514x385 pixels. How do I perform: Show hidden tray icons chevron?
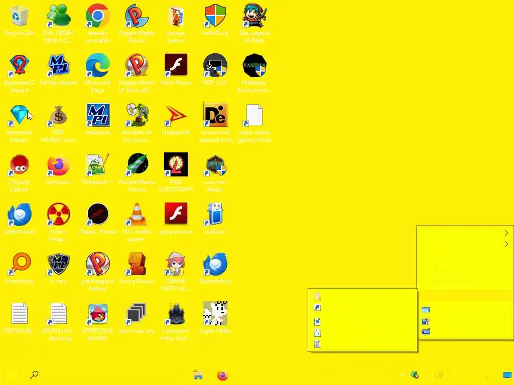402,375
